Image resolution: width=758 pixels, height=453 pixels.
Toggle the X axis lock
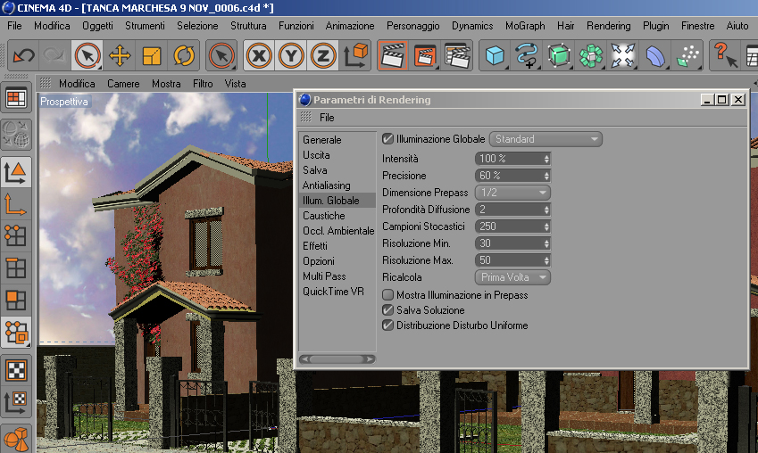(x=259, y=56)
